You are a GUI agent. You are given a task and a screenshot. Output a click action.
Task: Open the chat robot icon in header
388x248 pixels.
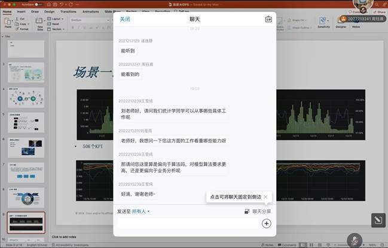click(x=268, y=19)
